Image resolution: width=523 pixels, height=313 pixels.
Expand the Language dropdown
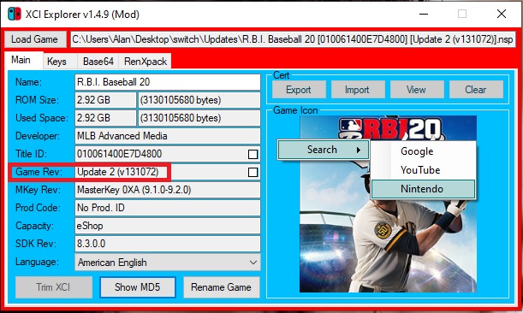point(253,263)
